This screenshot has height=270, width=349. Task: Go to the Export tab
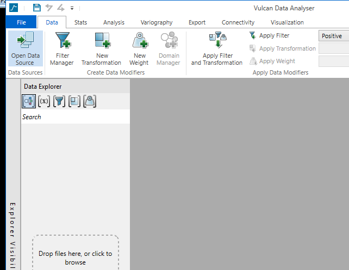point(197,22)
